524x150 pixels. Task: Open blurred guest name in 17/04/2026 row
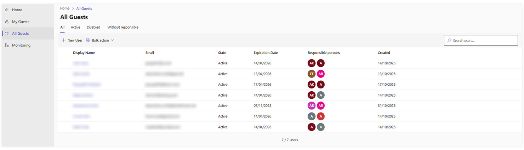(87, 85)
